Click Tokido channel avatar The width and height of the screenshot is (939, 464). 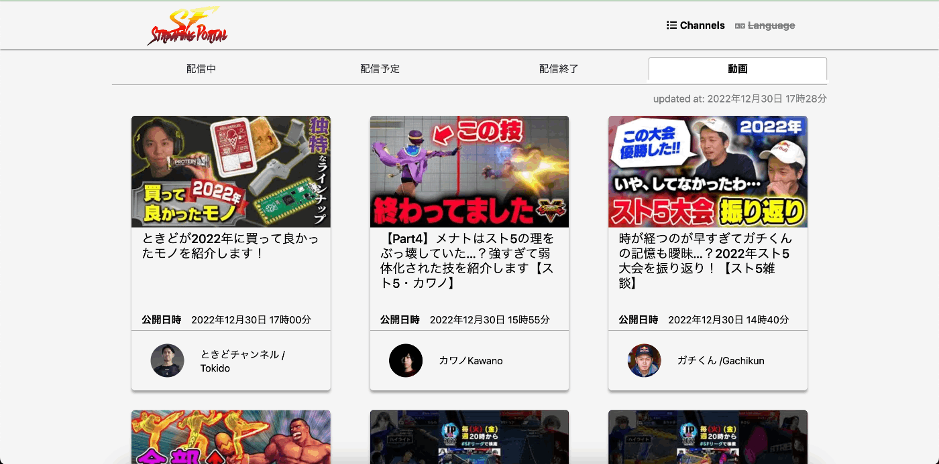[x=168, y=361]
